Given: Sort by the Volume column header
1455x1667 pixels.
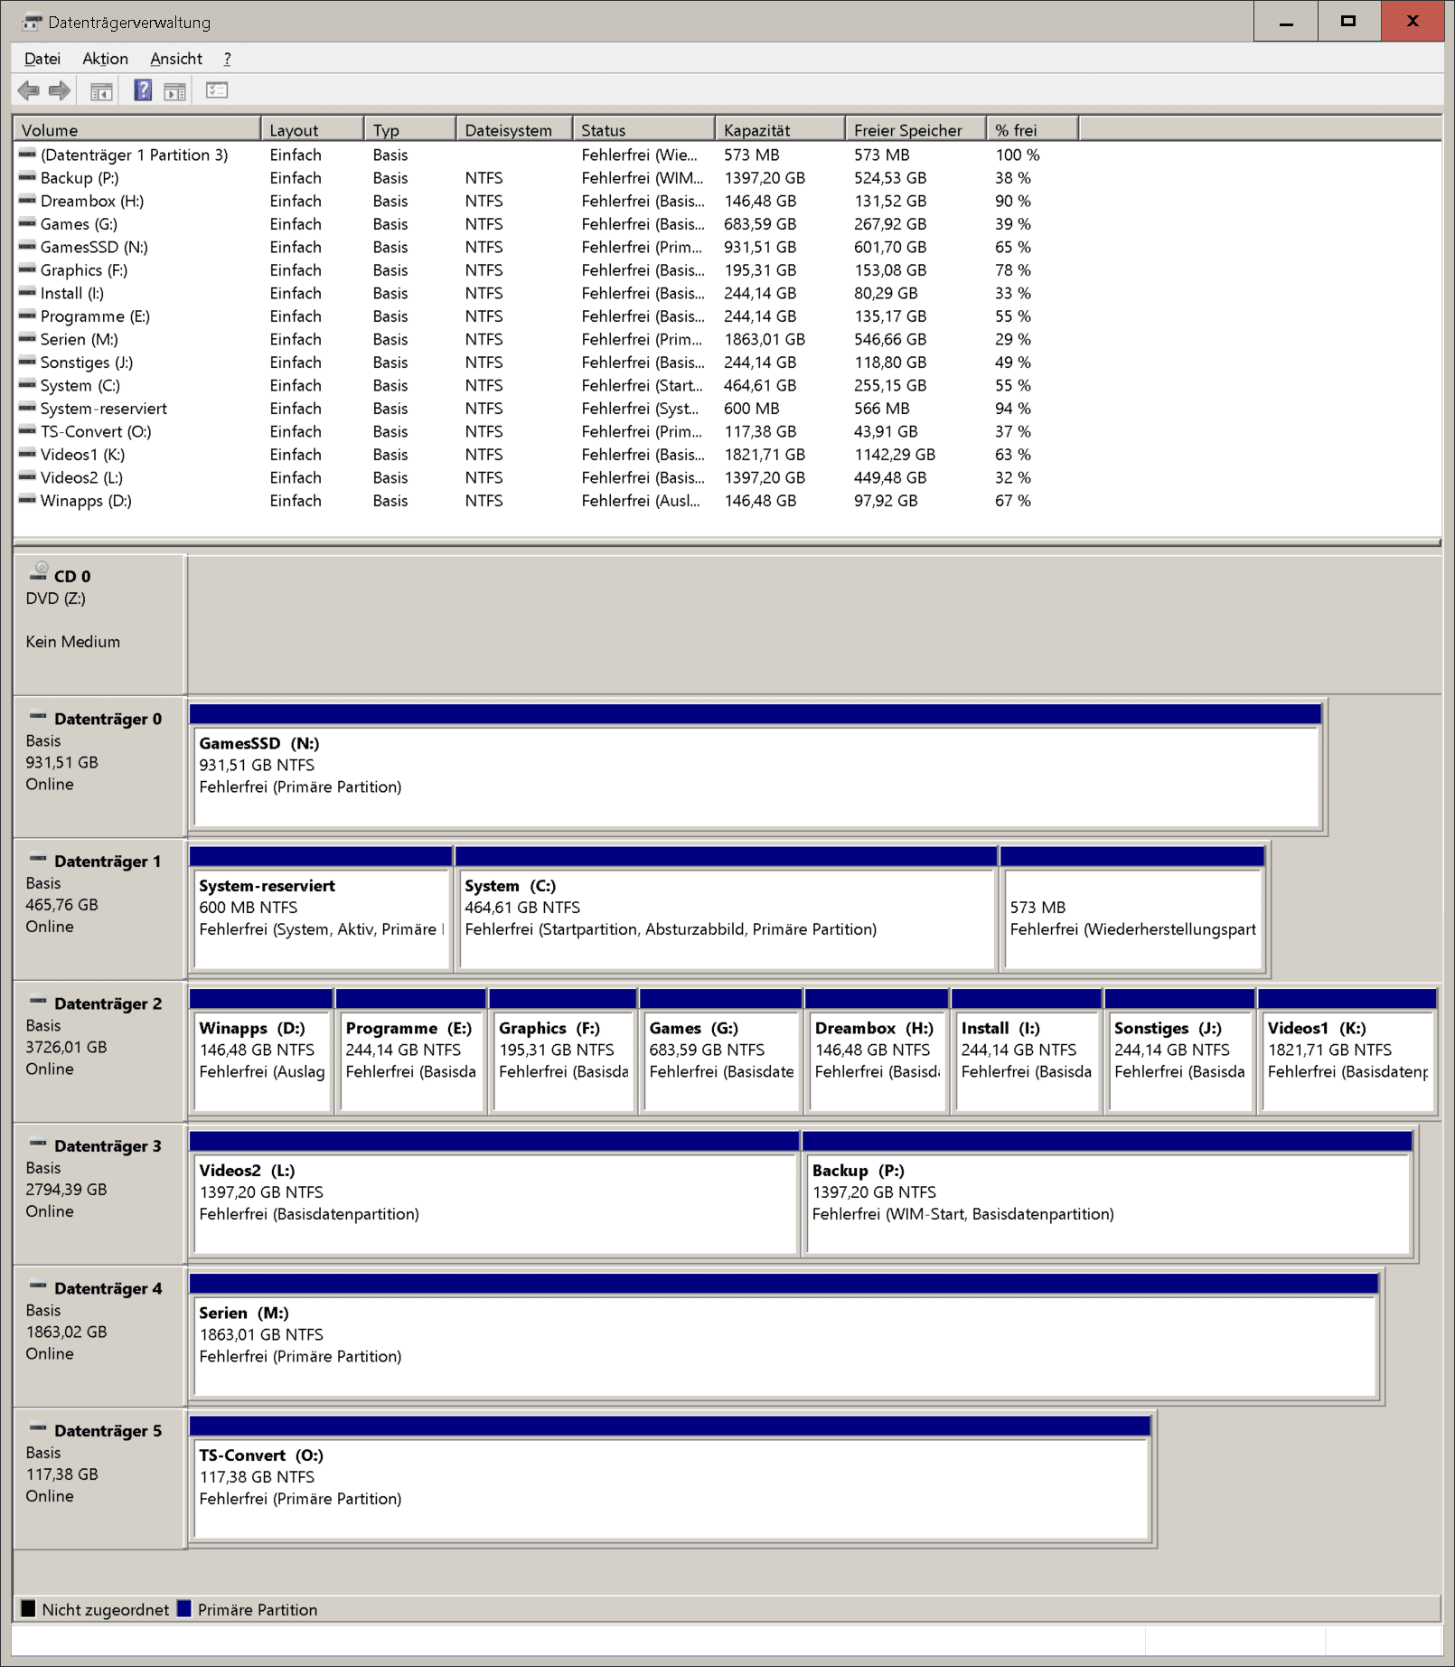Looking at the screenshot, I should coord(137,130).
